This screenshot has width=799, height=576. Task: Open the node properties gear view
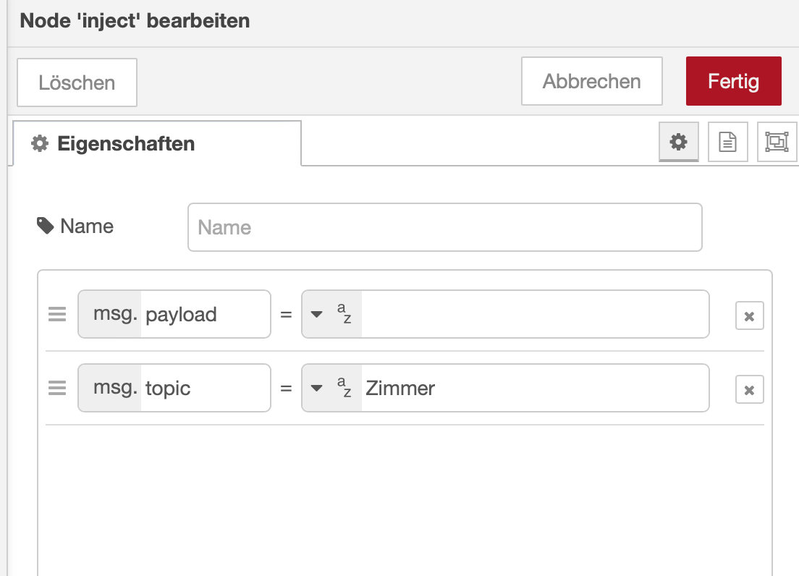point(678,142)
